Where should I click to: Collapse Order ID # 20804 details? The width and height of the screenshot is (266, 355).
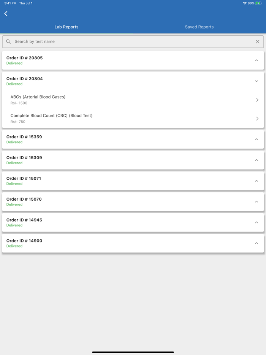[256, 81]
